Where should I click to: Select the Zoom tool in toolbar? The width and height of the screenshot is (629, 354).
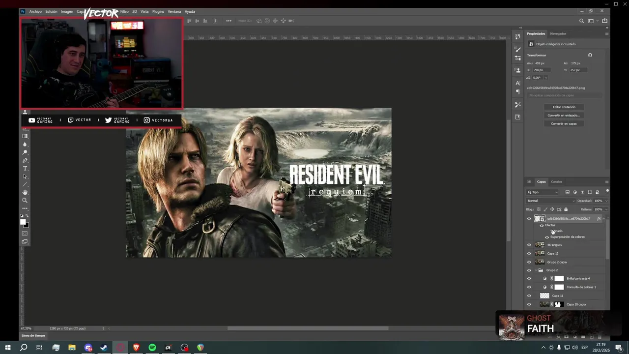[25, 200]
